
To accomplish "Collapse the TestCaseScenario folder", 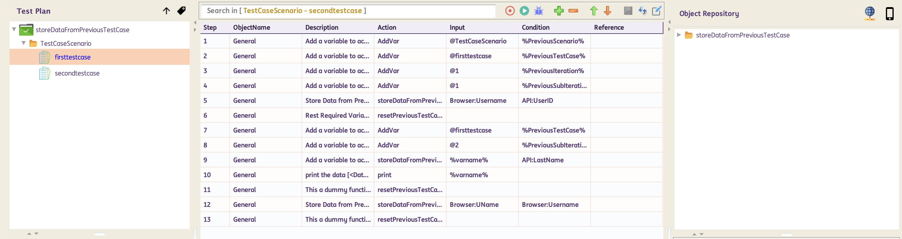I will point(24,43).
